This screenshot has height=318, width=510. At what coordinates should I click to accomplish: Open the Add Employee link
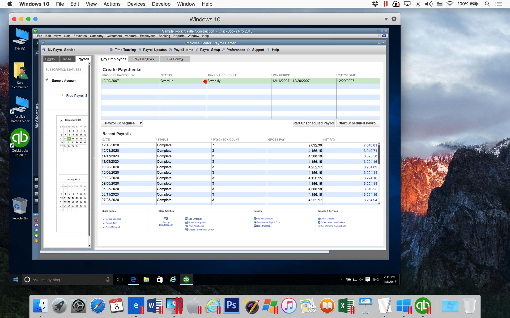tap(195, 219)
